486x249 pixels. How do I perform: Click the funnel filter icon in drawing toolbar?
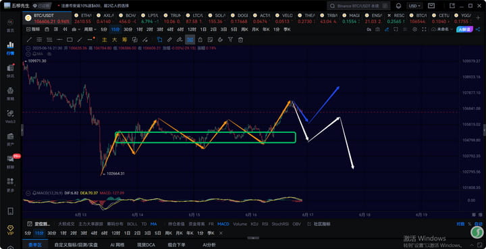pyautogui.click(x=230, y=40)
